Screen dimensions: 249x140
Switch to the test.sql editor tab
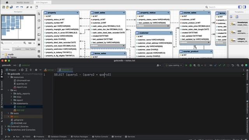tap(50, 70)
